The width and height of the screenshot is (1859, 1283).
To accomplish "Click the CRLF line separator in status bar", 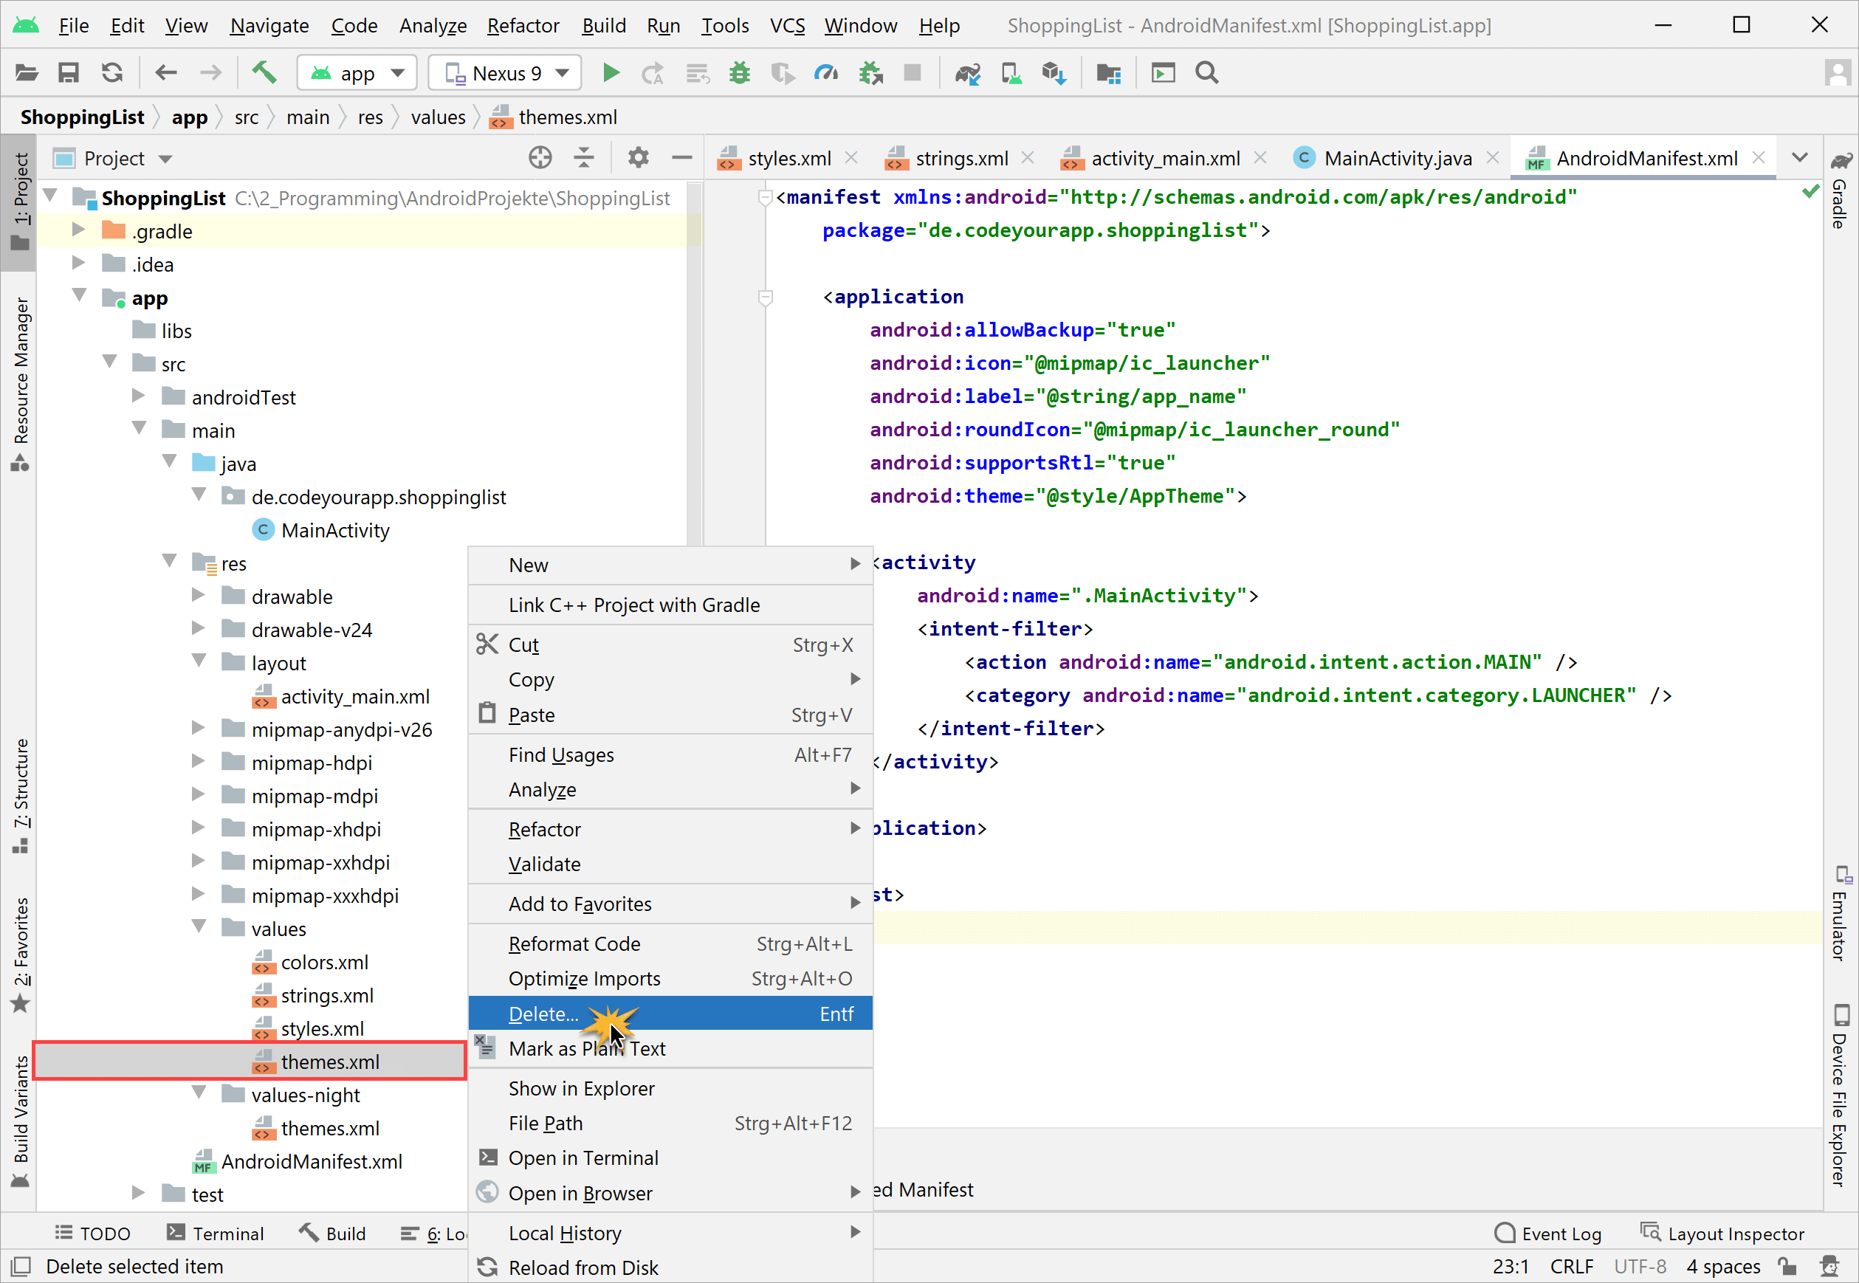I will [x=1572, y=1267].
